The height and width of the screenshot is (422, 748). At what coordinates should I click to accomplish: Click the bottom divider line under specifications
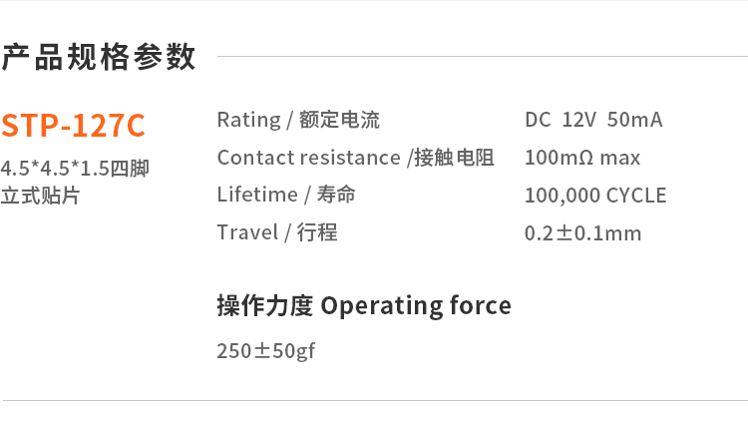tap(375, 400)
